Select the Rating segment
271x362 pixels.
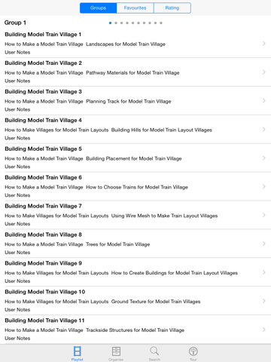point(172,8)
